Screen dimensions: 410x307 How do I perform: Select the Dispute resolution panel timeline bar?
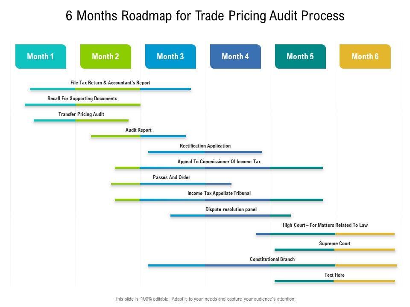pos(231,215)
